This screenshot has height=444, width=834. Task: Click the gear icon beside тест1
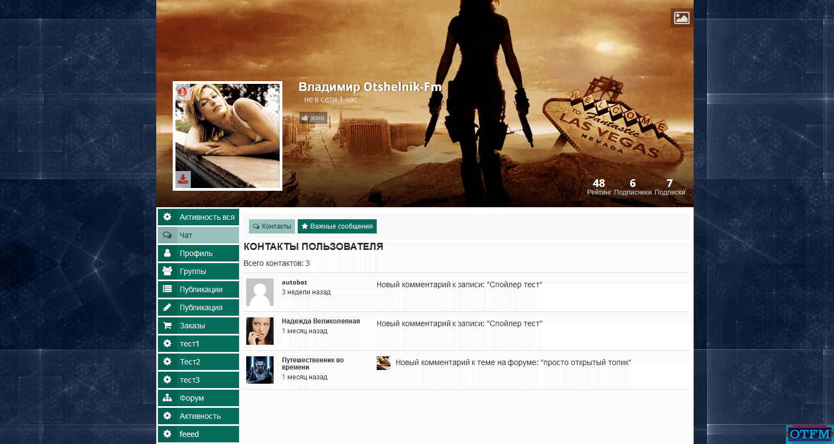pos(167,344)
